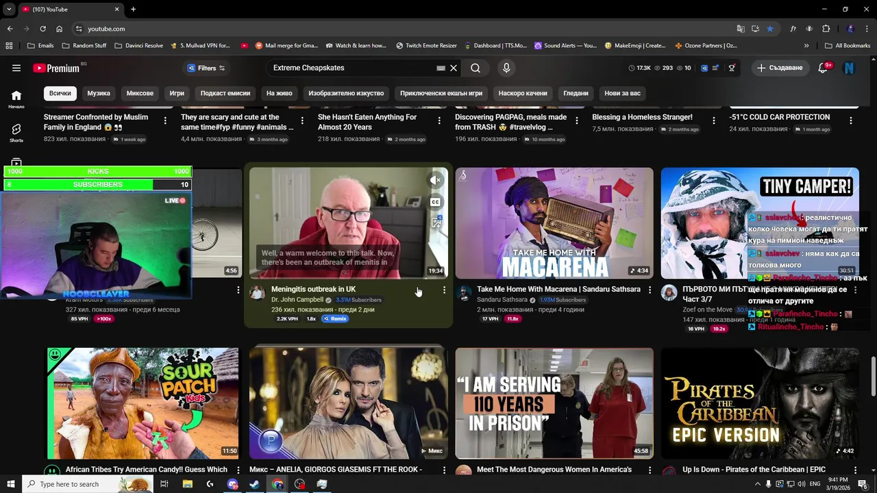
Task: Open the Pirates of the Caribbean Epic Version thumbnail
Action: tap(760, 403)
